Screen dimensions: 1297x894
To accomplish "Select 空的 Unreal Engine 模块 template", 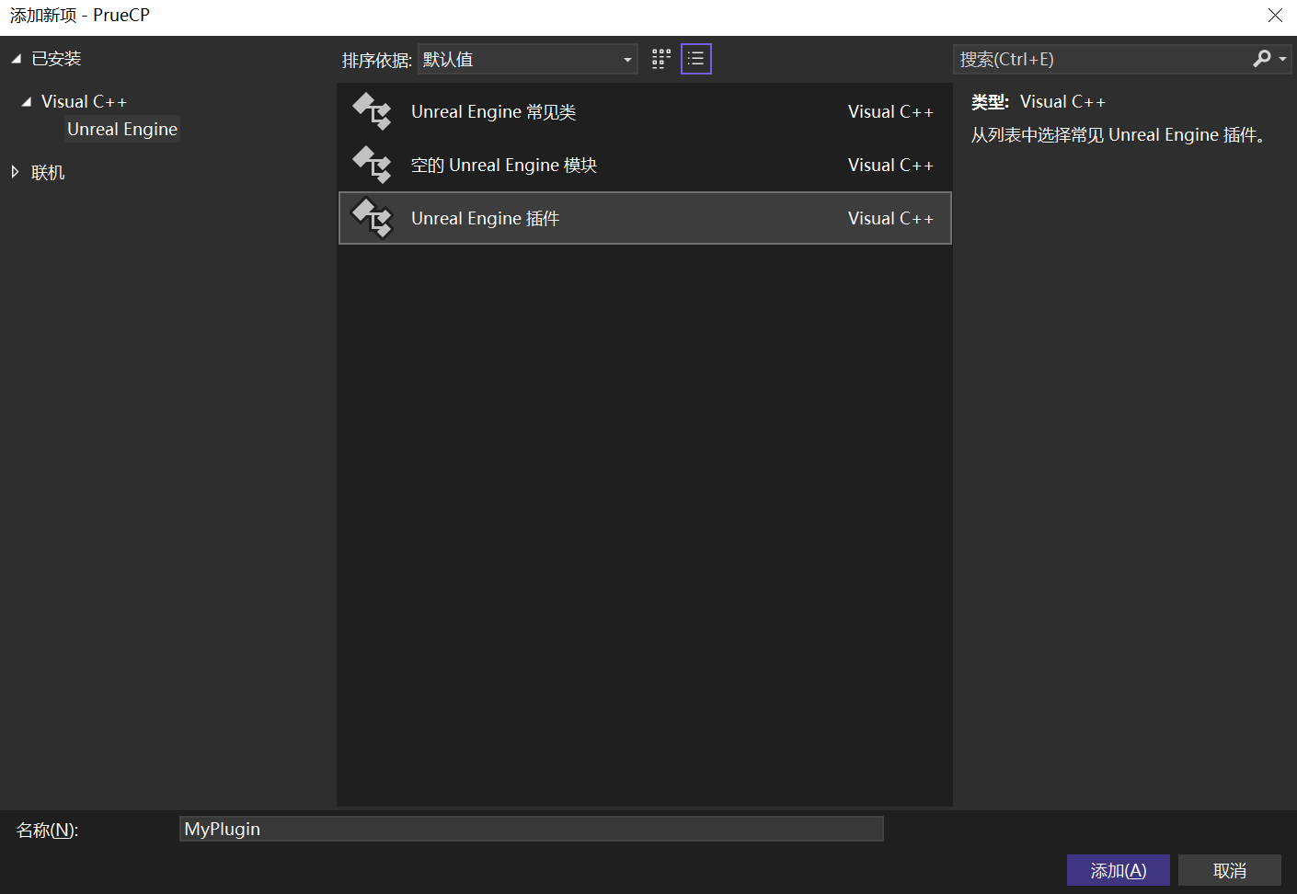I will (645, 165).
